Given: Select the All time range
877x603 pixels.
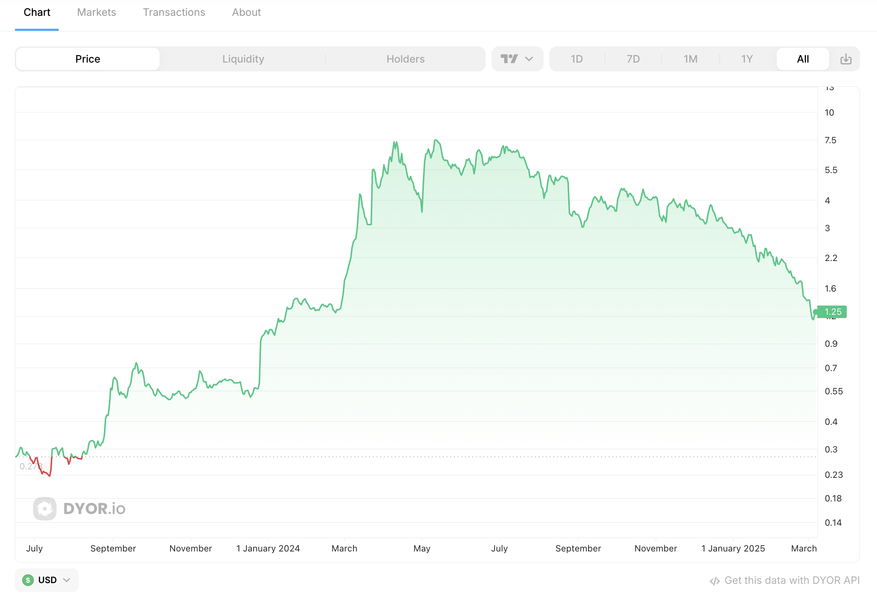Looking at the screenshot, I should coord(803,59).
